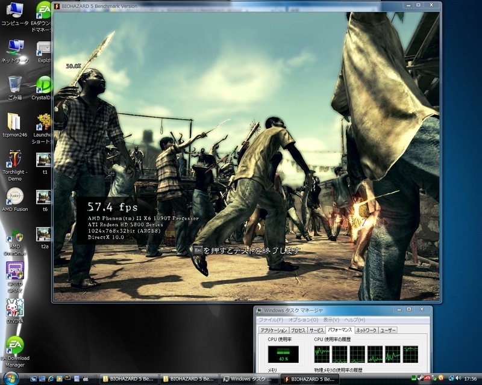Switch to BIOHAZARD 5 benchmark app taskbar button
Image resolution: width=482 pixels, height=385 pixels.
(x=310, y=379)
